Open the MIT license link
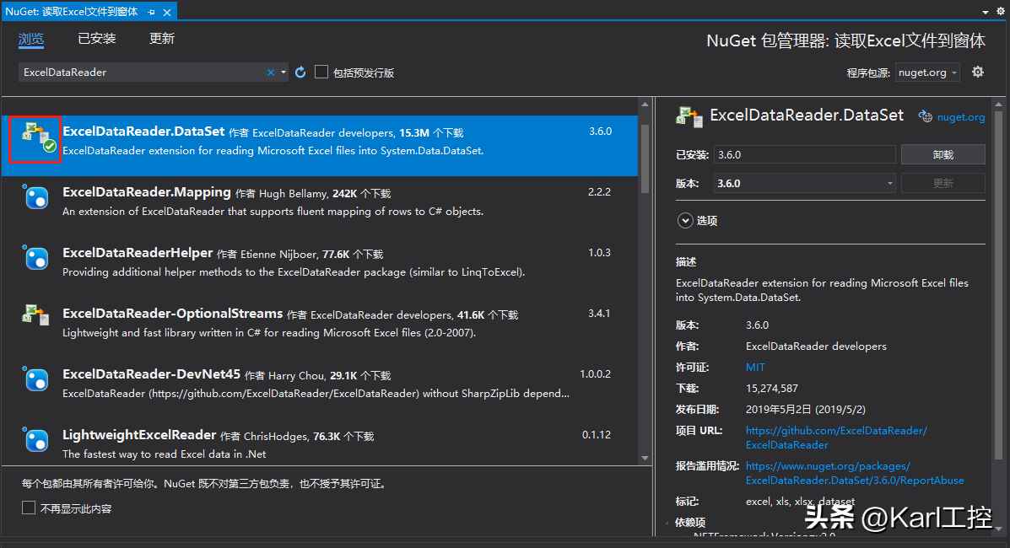Viewport: 1010px width, 548px height. [755, 367]
